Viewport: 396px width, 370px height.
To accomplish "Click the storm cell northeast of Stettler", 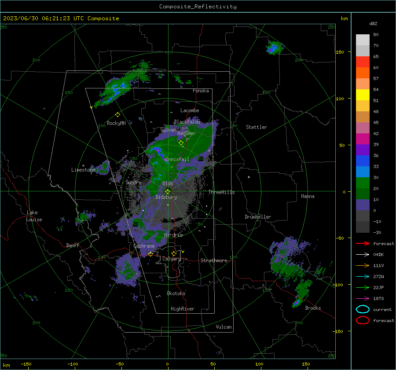I will [x=274, y=48].
